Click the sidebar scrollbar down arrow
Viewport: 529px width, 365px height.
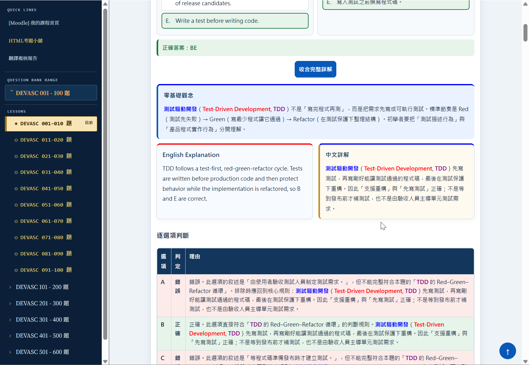(105, 361)
